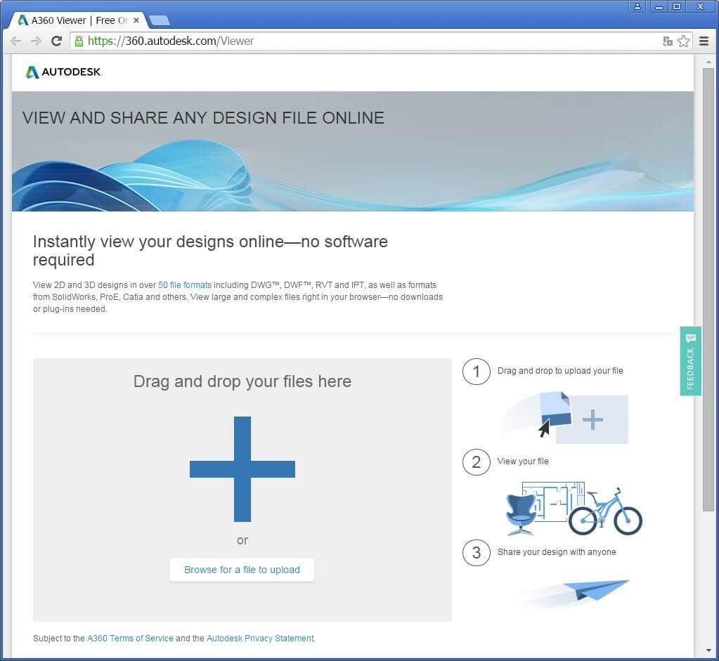
Task: Open the A360 Terms of Service link
Action: [x=130, y=639]
